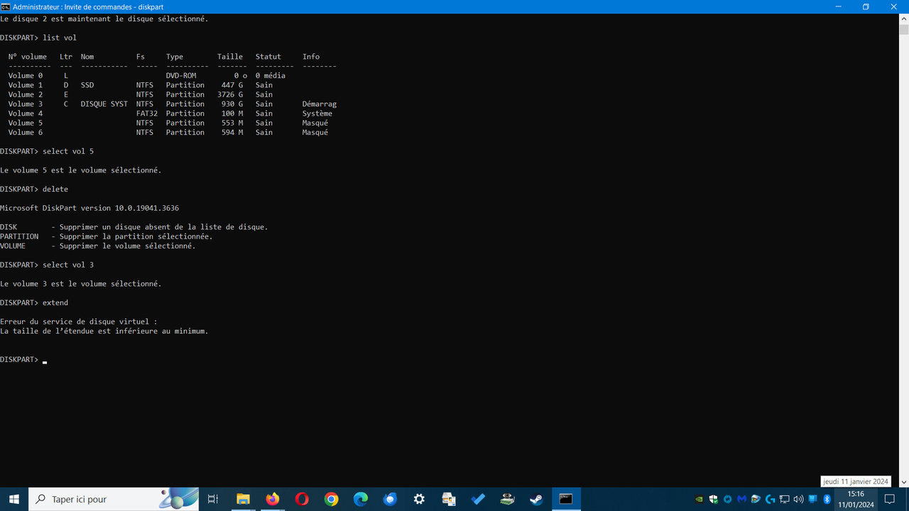Image resolution: width=909 pixels, height=511 pixels.
Task: Open Microsoft Edge
Action: (x=361, y=499)
